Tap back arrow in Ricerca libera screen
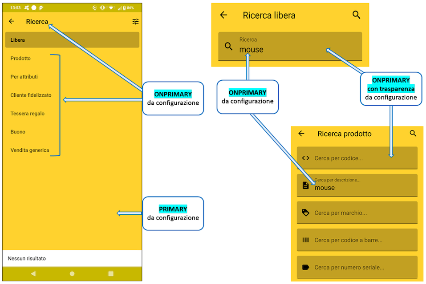 [224, 15]
